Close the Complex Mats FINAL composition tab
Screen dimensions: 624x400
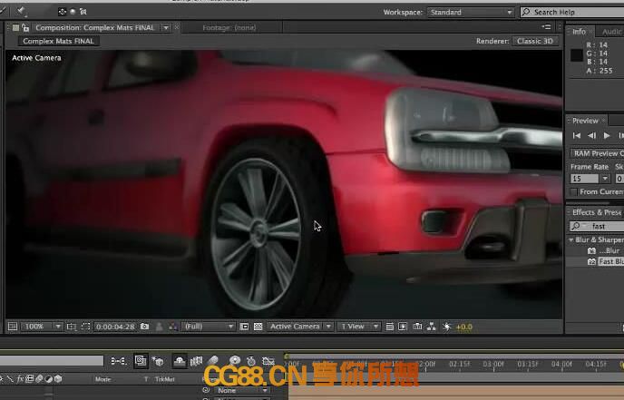coord(177,27)
